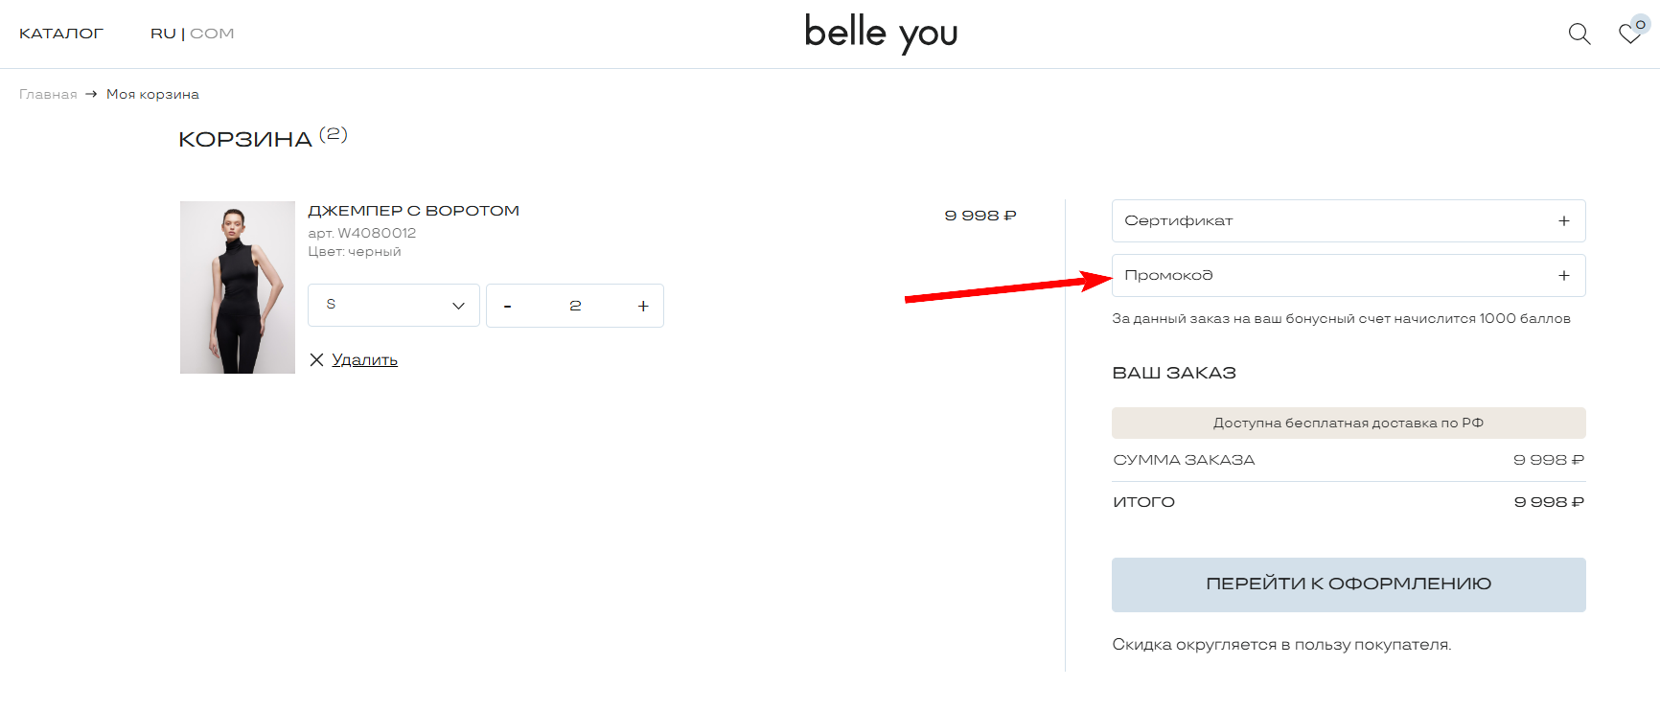Click the belle you logo
Image resolution: width=1660 pixels, height=710 pixels.
tap(879, 34)
